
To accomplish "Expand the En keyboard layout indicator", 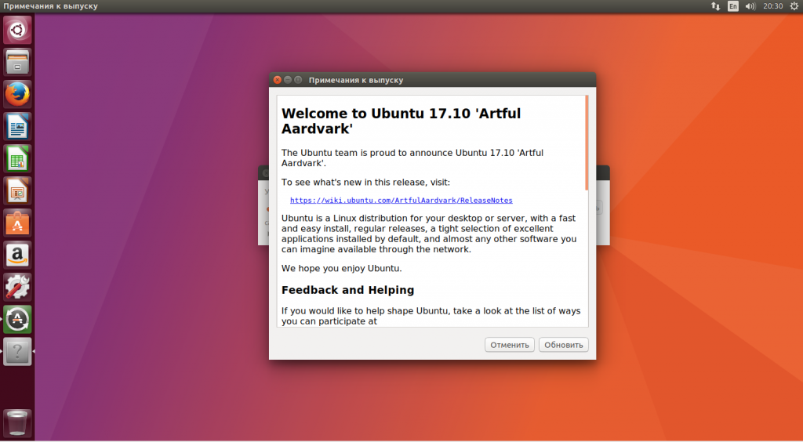I will click(733, 6).
